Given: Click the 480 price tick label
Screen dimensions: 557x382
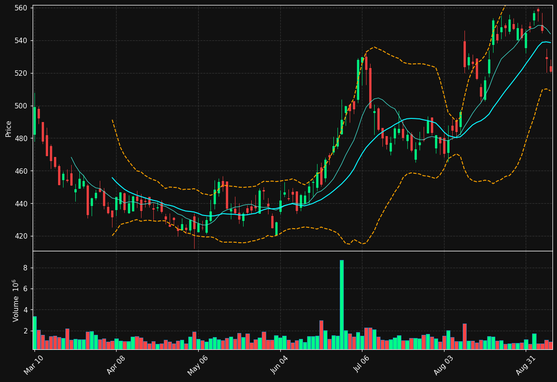Looking at the screenshot, I should (x=22, y=139).
